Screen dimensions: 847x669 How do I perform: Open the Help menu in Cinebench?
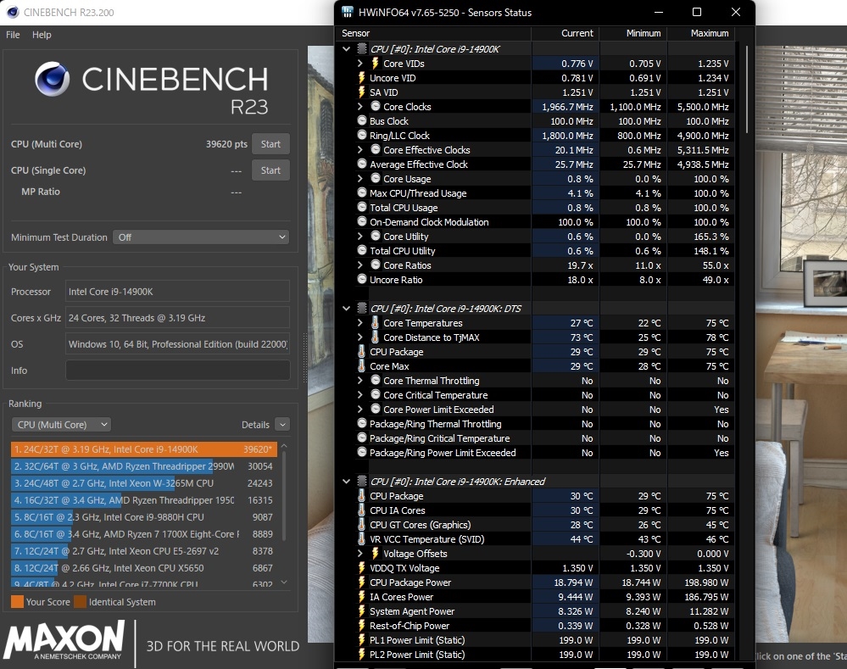(x=42, y=35)
